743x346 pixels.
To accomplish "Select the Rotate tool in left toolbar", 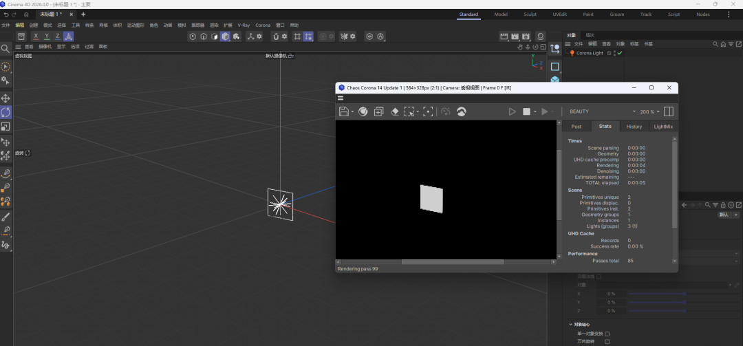I will click(x=6, y=112).
